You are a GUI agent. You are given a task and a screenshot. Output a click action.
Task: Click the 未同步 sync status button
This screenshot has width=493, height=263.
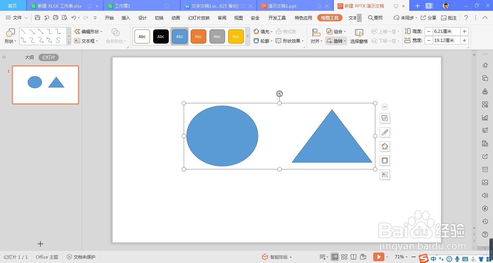point(405,18)
